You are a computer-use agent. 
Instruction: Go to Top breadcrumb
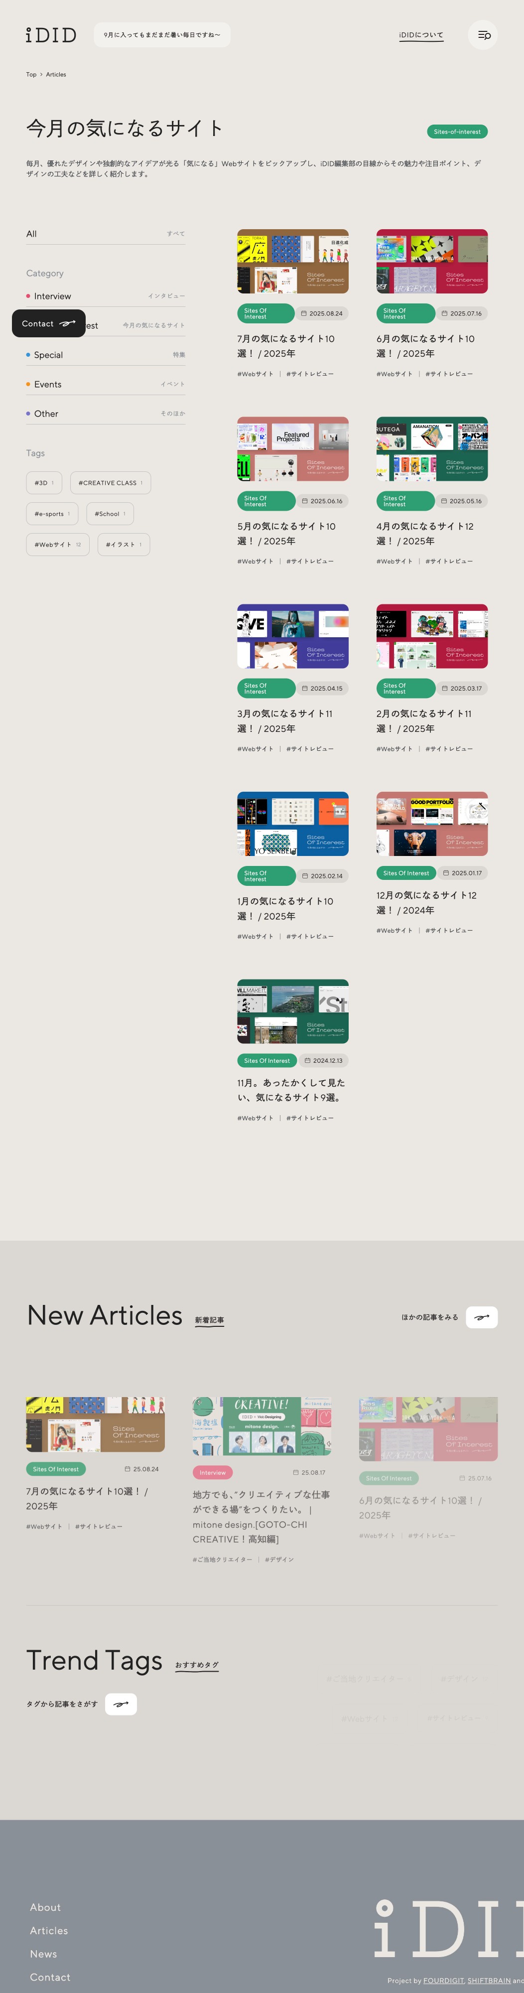click(x=31, y=74)
